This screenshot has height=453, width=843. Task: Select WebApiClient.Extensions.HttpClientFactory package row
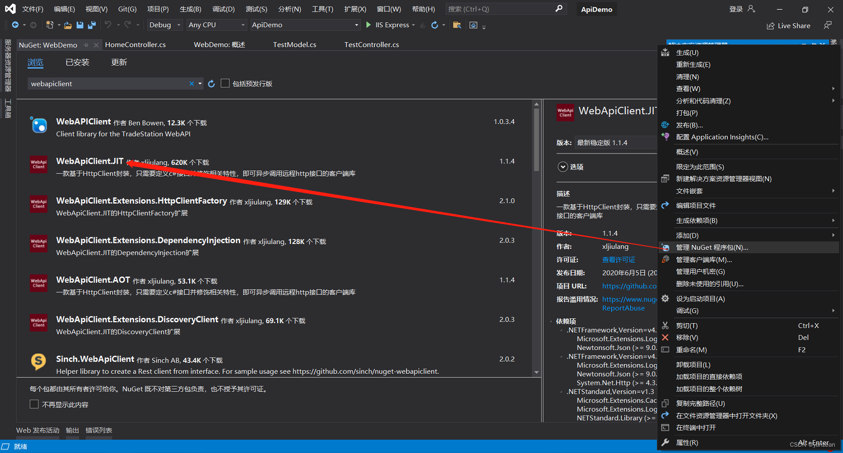click(274, 207)
